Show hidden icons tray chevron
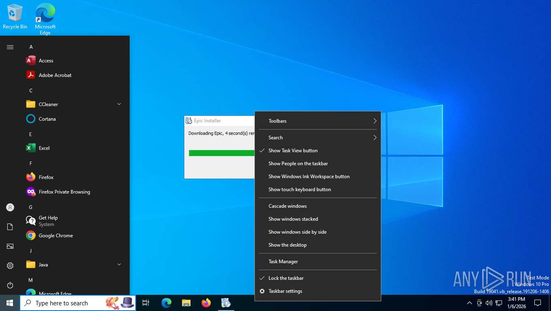 (469, 303)
